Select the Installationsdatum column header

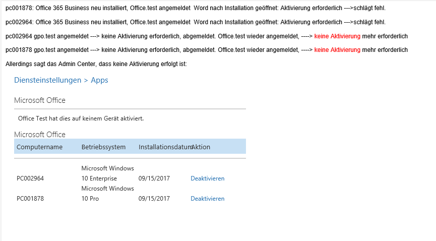[x=165, y=147]
